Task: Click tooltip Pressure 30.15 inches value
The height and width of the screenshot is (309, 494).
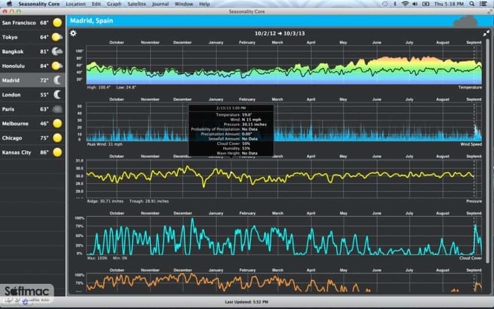Action: point(254,125)
